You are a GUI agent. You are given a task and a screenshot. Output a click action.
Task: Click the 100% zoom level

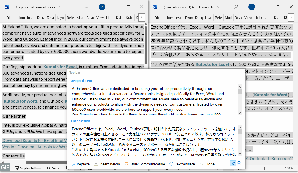pos(289,168)
